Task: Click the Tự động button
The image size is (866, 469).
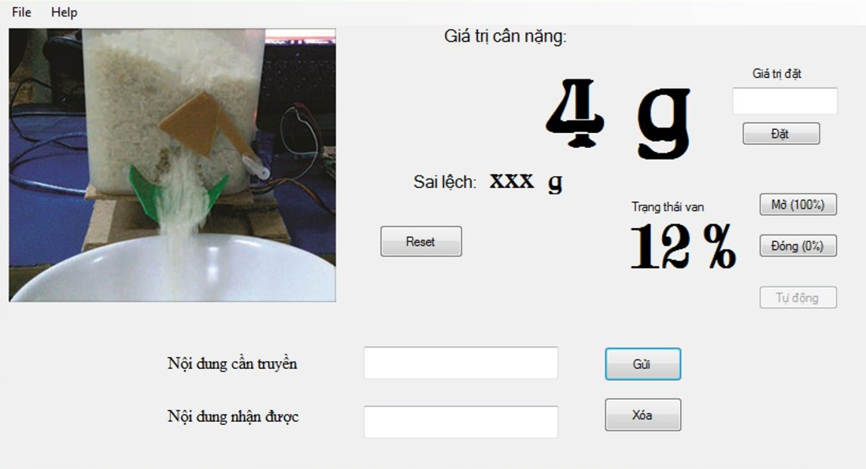Action: [x=798, y=298]
